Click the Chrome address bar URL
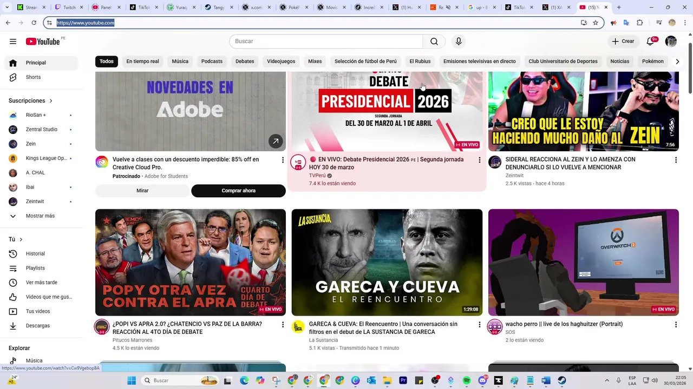 pos(86,23)
